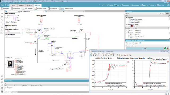The image size is (170, 95).
Task: Launch the Performance Analyzer tool
Action: click(40, 8)
